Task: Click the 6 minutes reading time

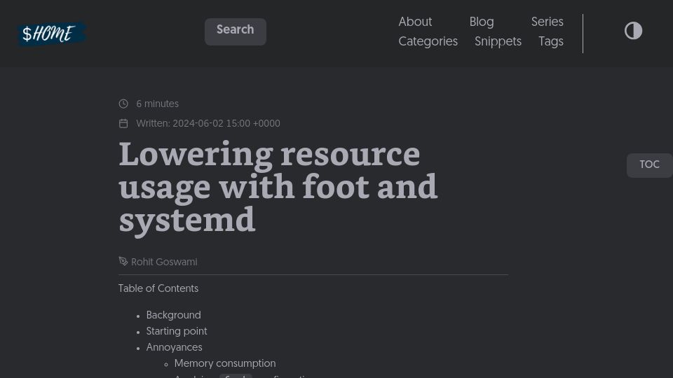Action: coord(158,104)
